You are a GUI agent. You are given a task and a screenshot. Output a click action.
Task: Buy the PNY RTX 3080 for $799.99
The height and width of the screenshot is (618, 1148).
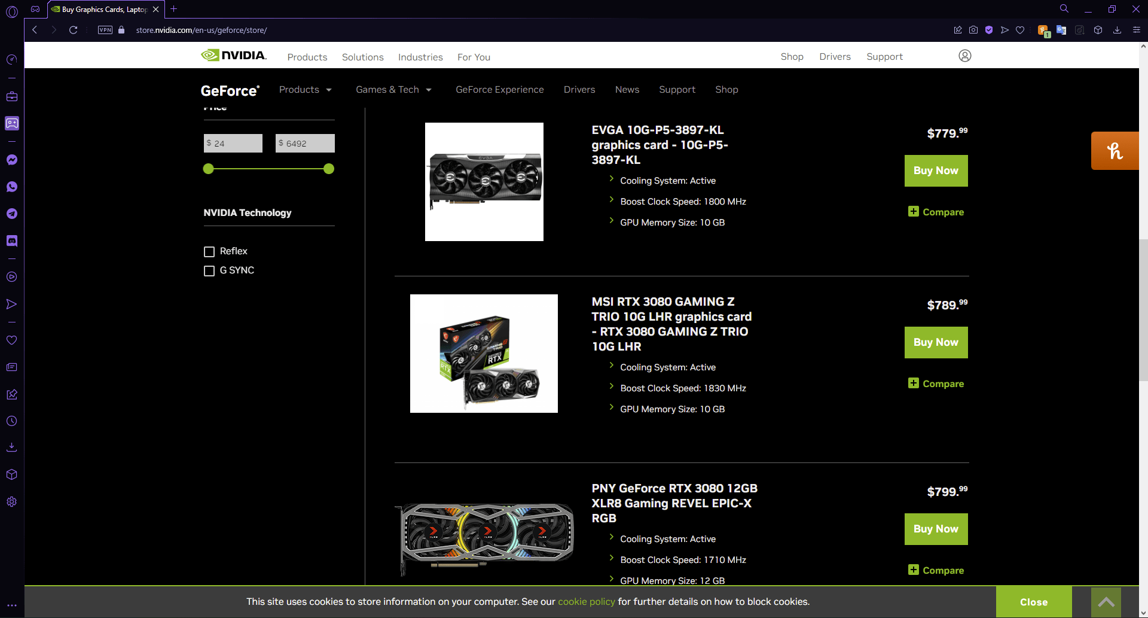pos(936,529)
